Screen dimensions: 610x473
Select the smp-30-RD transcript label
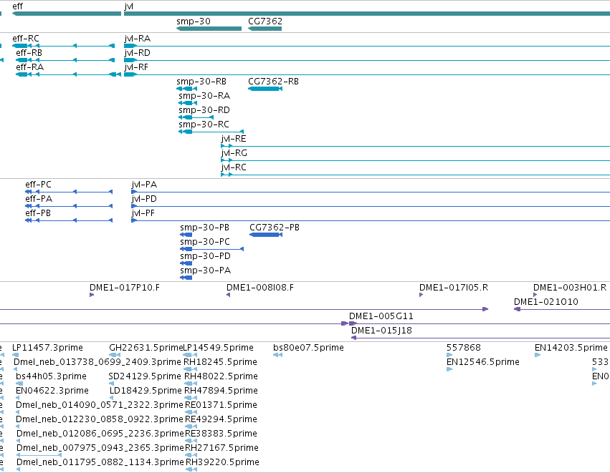coord(204,110)
